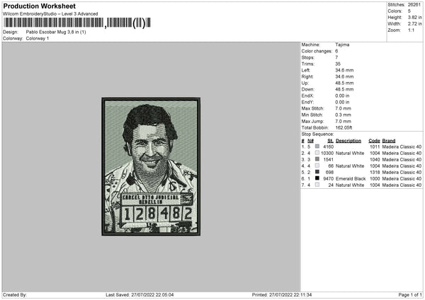Click the Total Bobbin value '162.05ft'
The width and height of the screenshot is (425, 300).
[x=344, y=128]
